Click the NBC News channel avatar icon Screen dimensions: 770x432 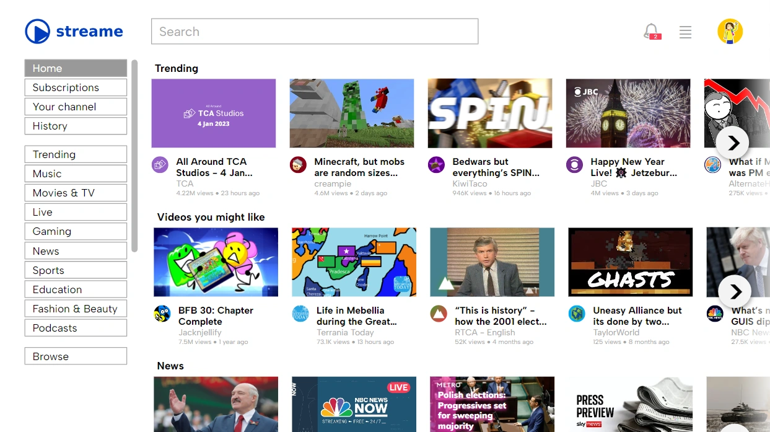point(715,314)
